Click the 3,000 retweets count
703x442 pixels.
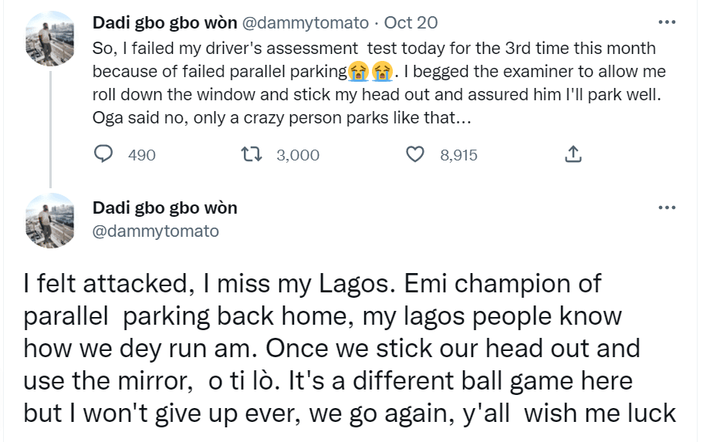(297, 155)
